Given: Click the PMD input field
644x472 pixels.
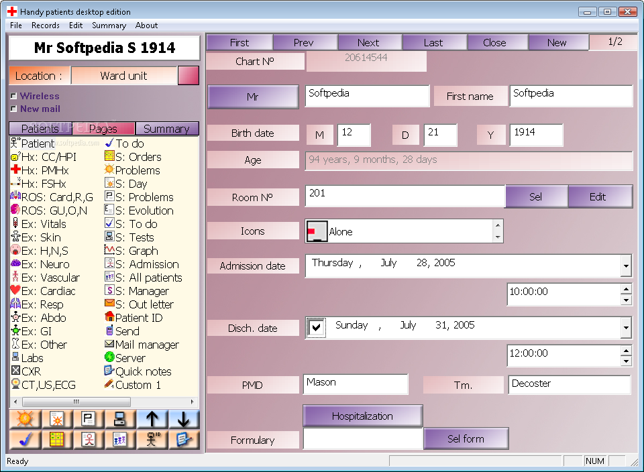Looking at the screenshot, I should coord(356,384).
